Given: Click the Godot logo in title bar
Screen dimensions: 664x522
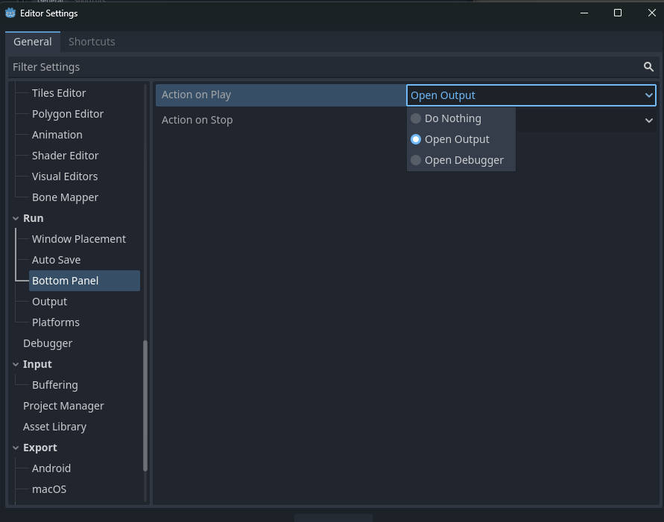Looking at the screenshot, I should (10, 13).
